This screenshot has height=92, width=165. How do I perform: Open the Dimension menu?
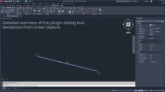[x=34, y=3]
